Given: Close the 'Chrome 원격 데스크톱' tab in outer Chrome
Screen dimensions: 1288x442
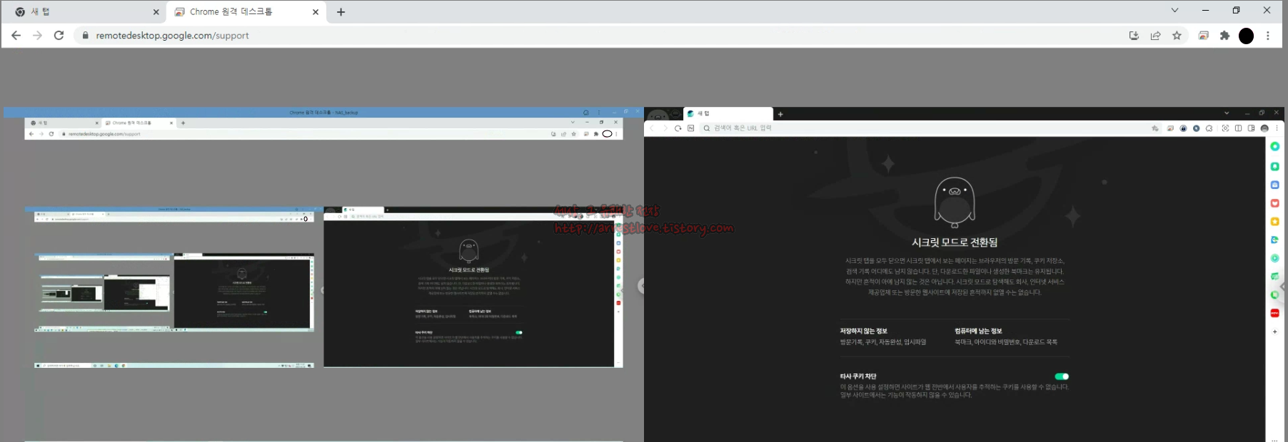Looking at the screenshot, I should 316,12.
